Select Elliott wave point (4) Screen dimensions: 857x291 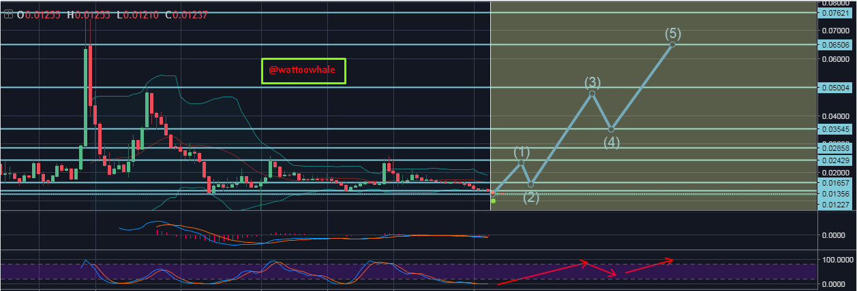[612, 129]
